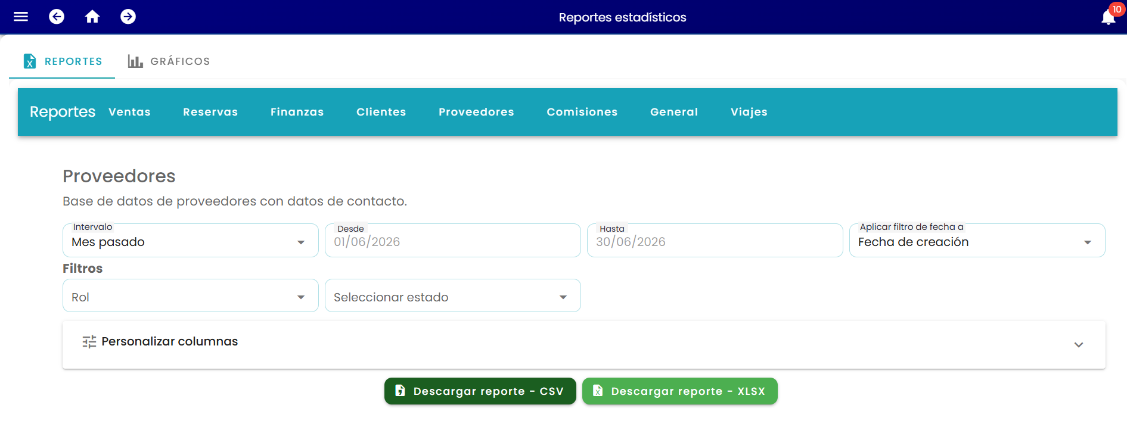The height and width of the screenshot is (436, 1127).
Task: Expand the Personalizar columnas chevron
Action: click(1079, 345)
